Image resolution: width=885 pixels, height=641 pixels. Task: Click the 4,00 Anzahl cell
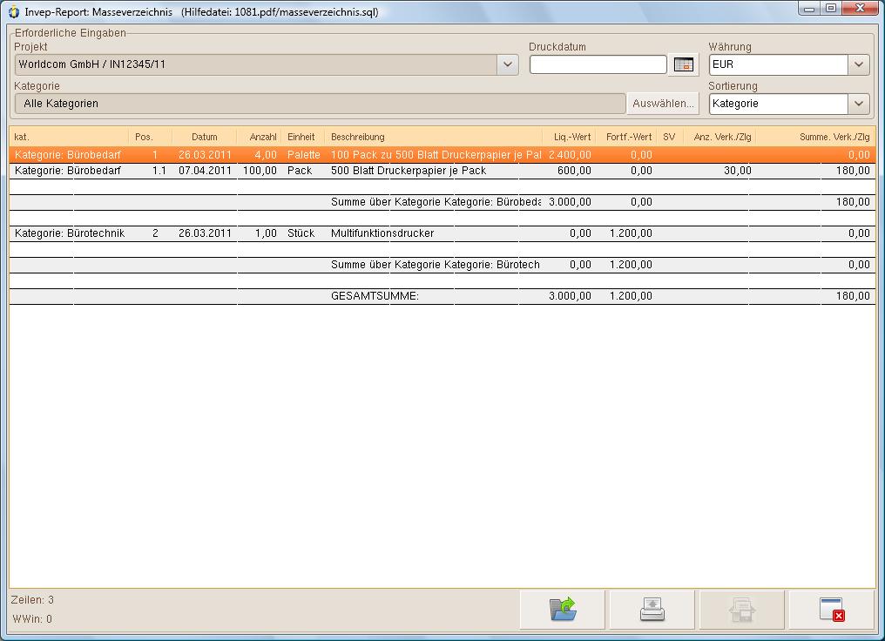click(x=266, y=155)
